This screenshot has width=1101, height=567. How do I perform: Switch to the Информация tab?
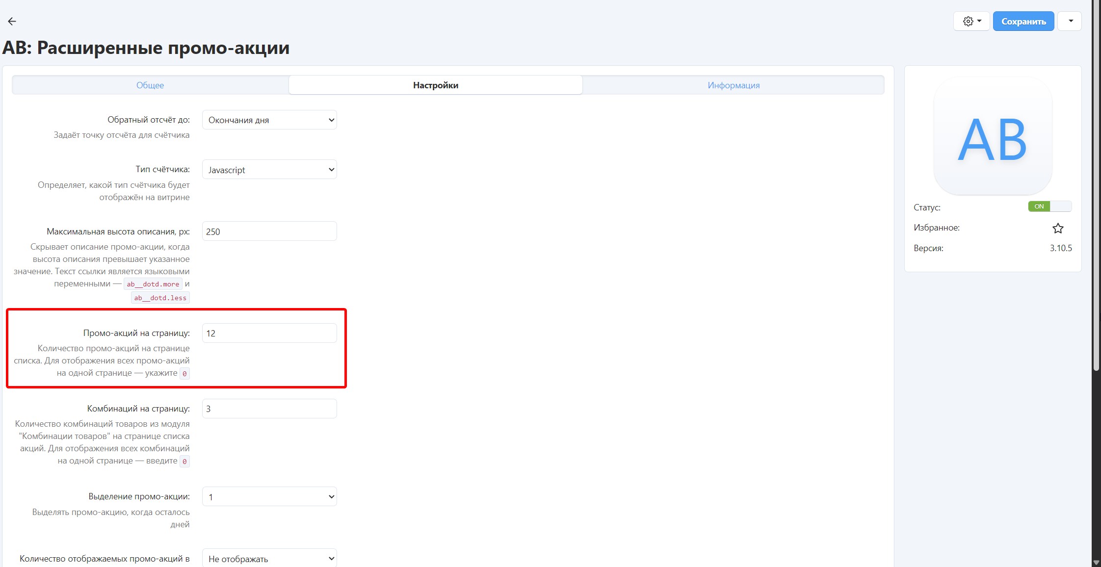click(733, 85)
